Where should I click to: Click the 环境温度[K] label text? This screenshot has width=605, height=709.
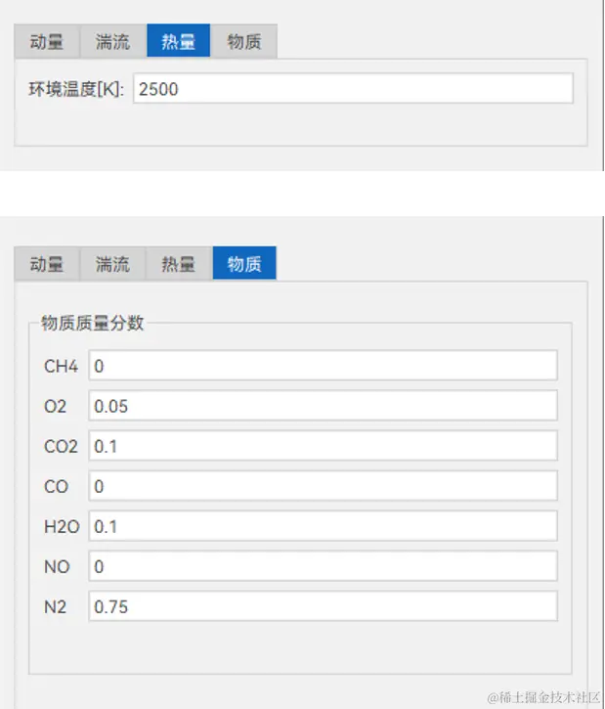coord(76,89)
